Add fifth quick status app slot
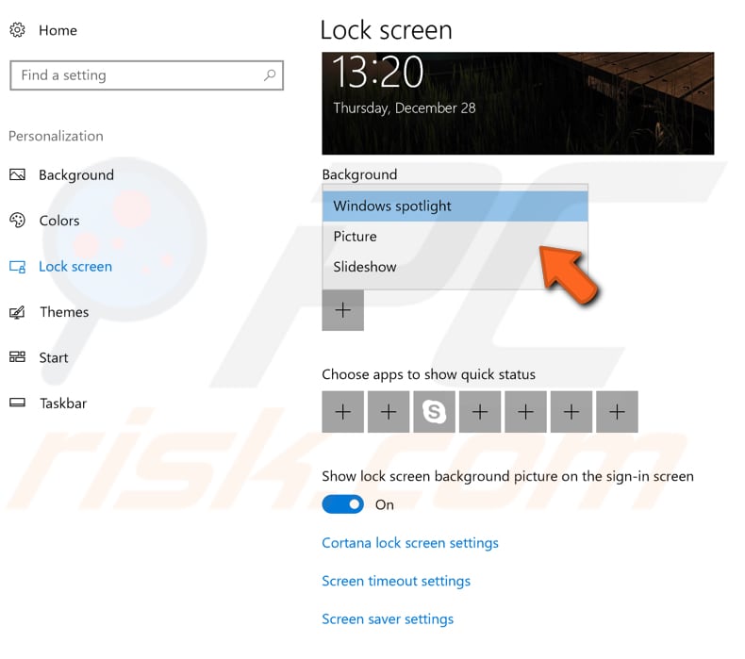Screen dimensions: 745x659 (525, 411)
